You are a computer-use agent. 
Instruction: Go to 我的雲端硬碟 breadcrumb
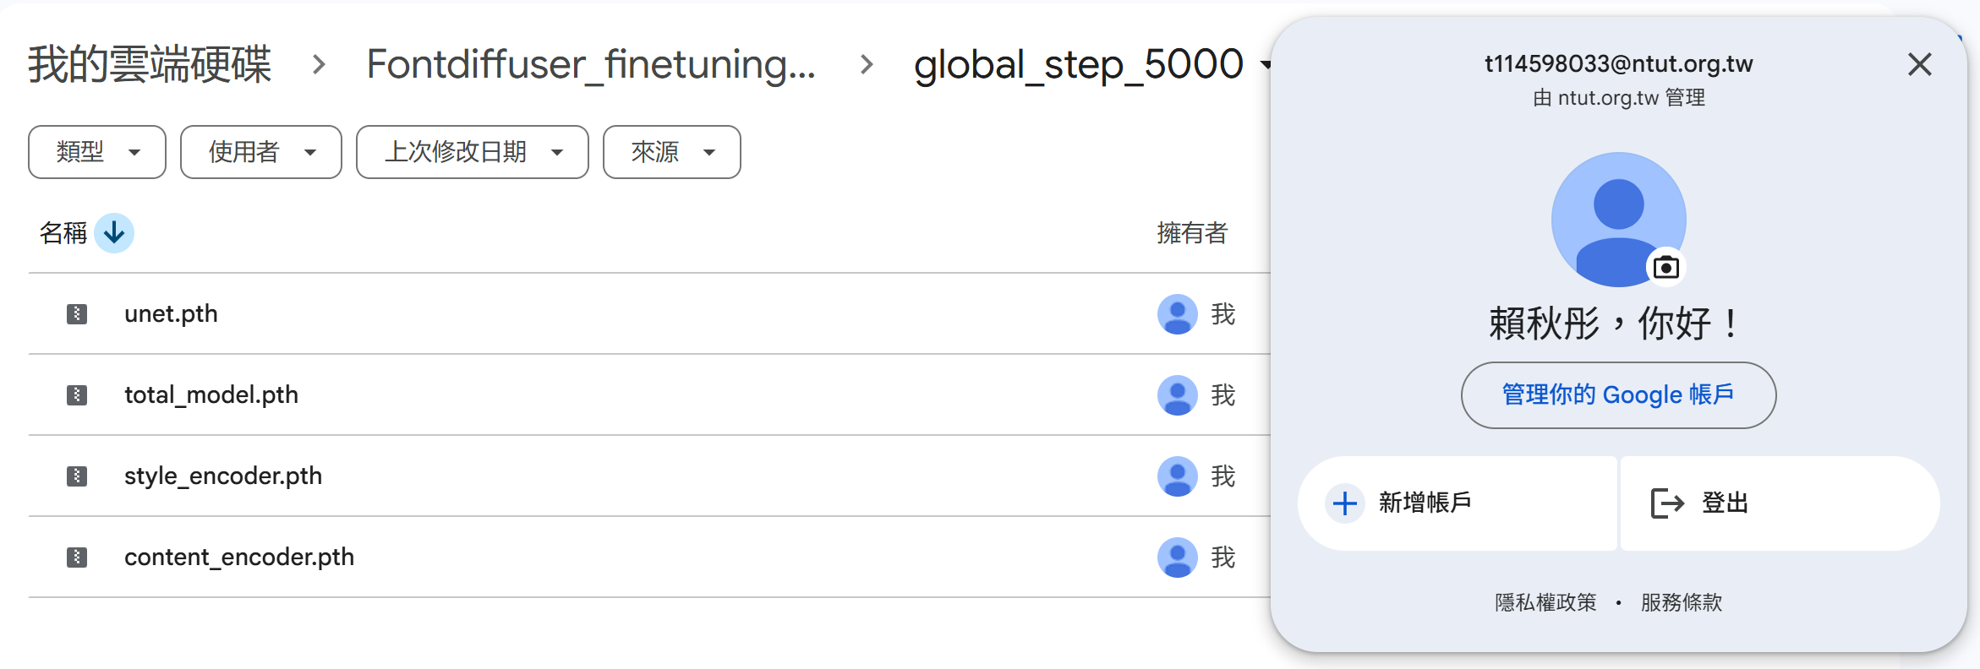pos(150,64)
